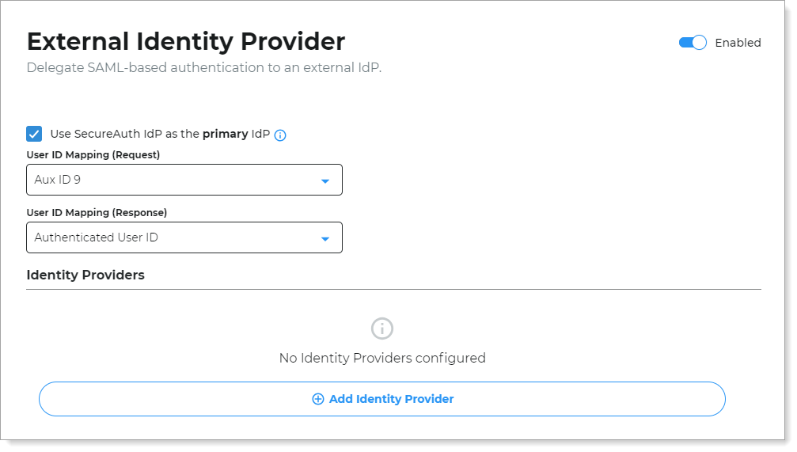Click the arrow on Authenticated User ID dropdown

pyautogui.click(x=324, y=238)
